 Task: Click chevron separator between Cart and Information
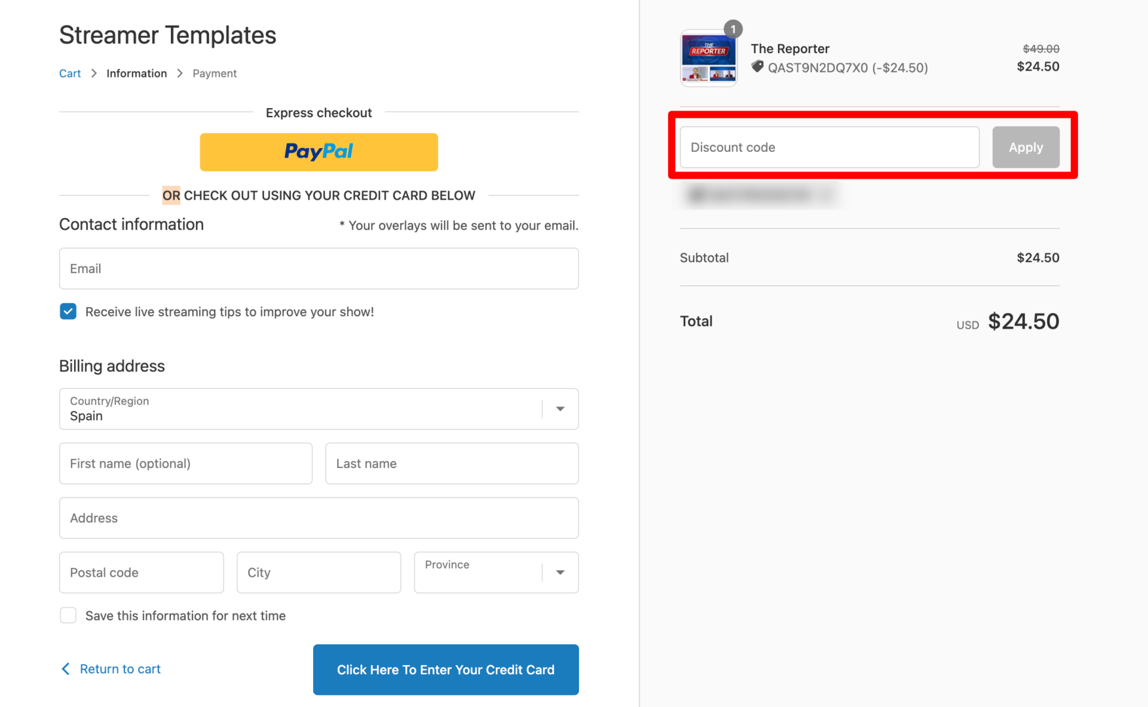(x=94, y=73)
